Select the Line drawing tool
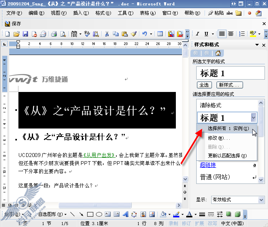The height and width of the screenshot is (227, 268). 73,214
